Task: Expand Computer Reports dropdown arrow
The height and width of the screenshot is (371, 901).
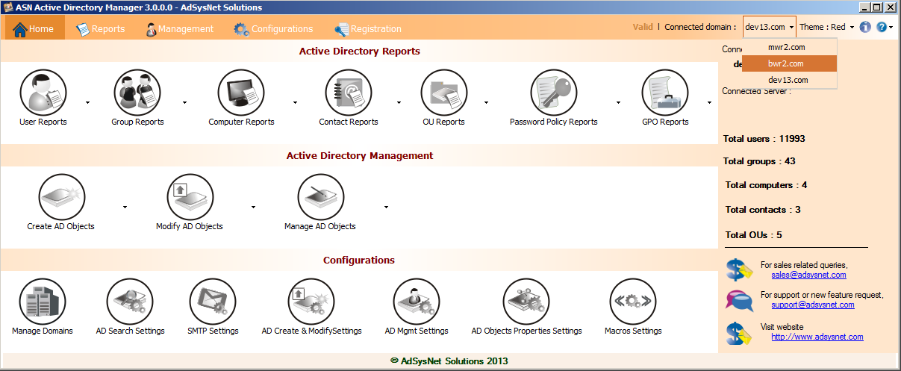Action: coord(295,102)
